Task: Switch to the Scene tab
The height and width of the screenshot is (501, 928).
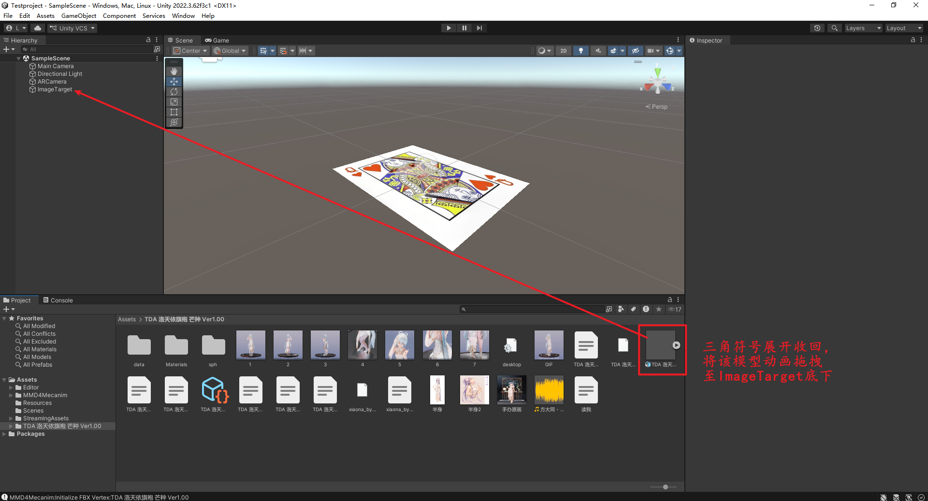Action: 180,41
